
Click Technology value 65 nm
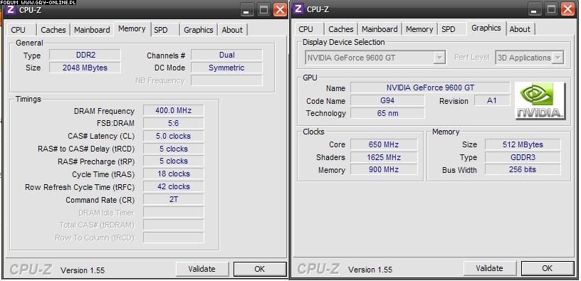387,113
